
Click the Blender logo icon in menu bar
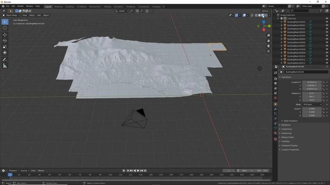[x=3, y=7]
